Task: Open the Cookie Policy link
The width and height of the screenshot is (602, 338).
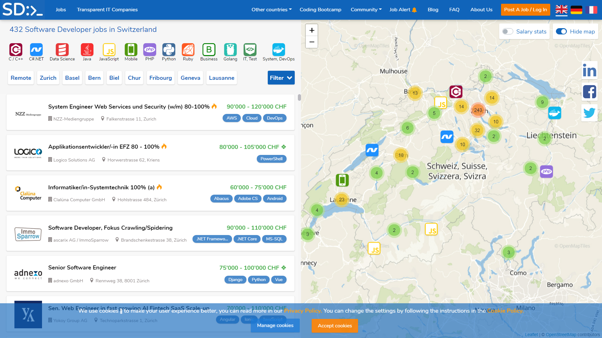Action: click(x=505, y=311)
